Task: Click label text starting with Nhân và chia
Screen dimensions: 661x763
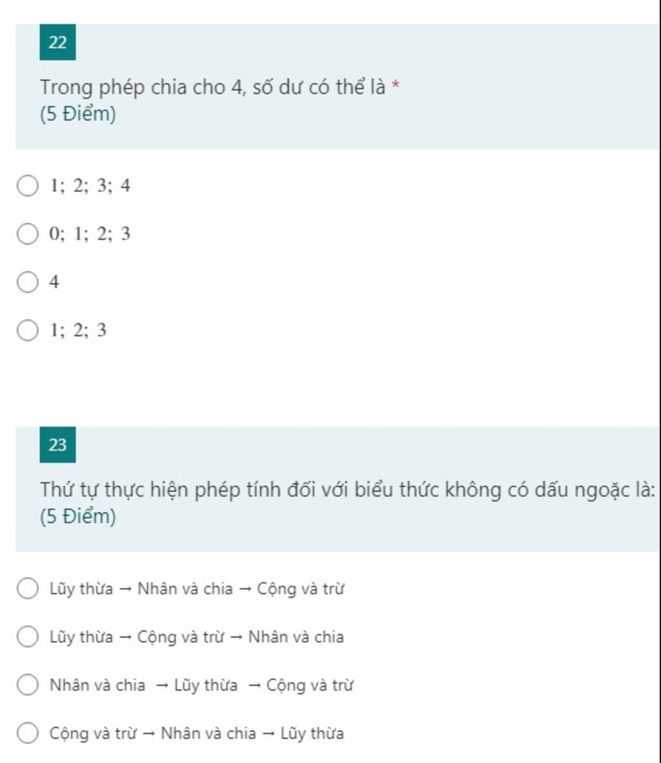Action: (x=201, y=685)
